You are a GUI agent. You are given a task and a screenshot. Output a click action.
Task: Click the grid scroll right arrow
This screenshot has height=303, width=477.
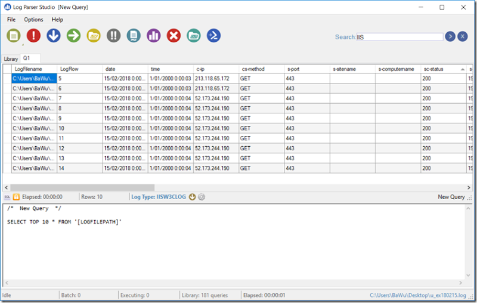click(469, 187)
